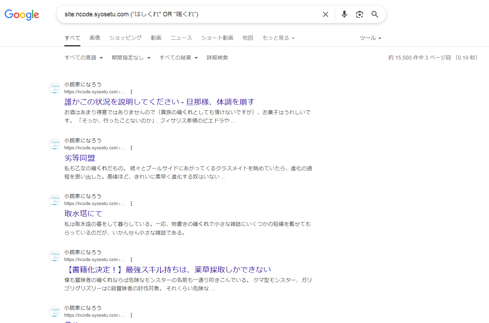Viewport: 489px width, 323px height.
Task: Open 【書籍化決定！】最強スキル持ちは result link
Action: 168,270
